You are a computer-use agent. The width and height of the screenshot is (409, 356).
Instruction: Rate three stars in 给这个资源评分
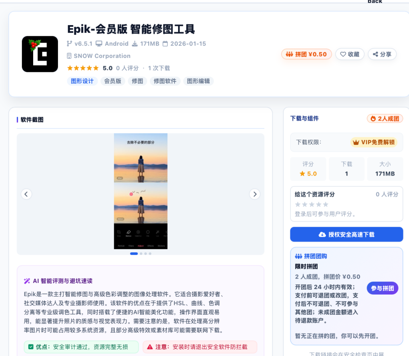312,205
